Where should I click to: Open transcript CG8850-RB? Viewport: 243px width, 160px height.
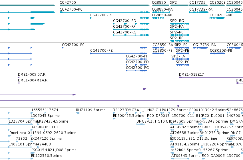tap(158, 18)
